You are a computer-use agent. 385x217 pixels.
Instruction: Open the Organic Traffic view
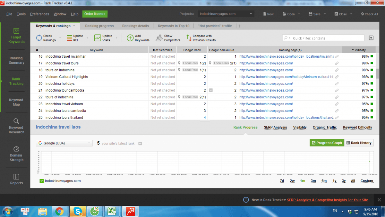[x=325, y=127]
